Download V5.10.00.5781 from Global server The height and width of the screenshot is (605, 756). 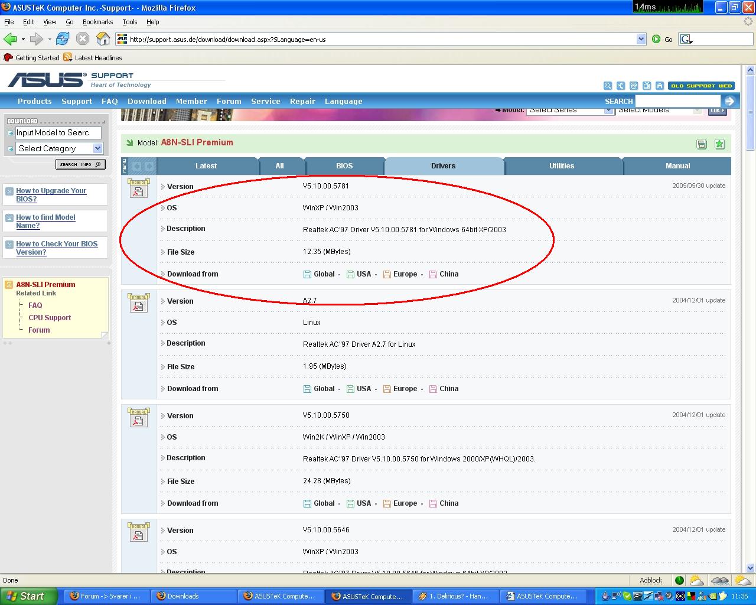point(319,274)
